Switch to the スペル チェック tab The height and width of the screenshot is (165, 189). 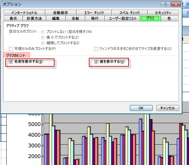coord(129,13)
